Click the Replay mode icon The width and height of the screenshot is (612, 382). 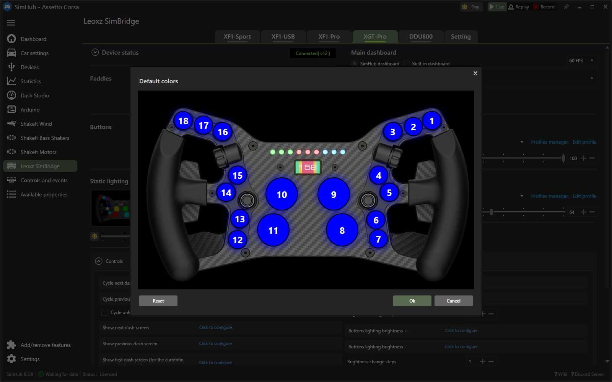click(511, 7)
